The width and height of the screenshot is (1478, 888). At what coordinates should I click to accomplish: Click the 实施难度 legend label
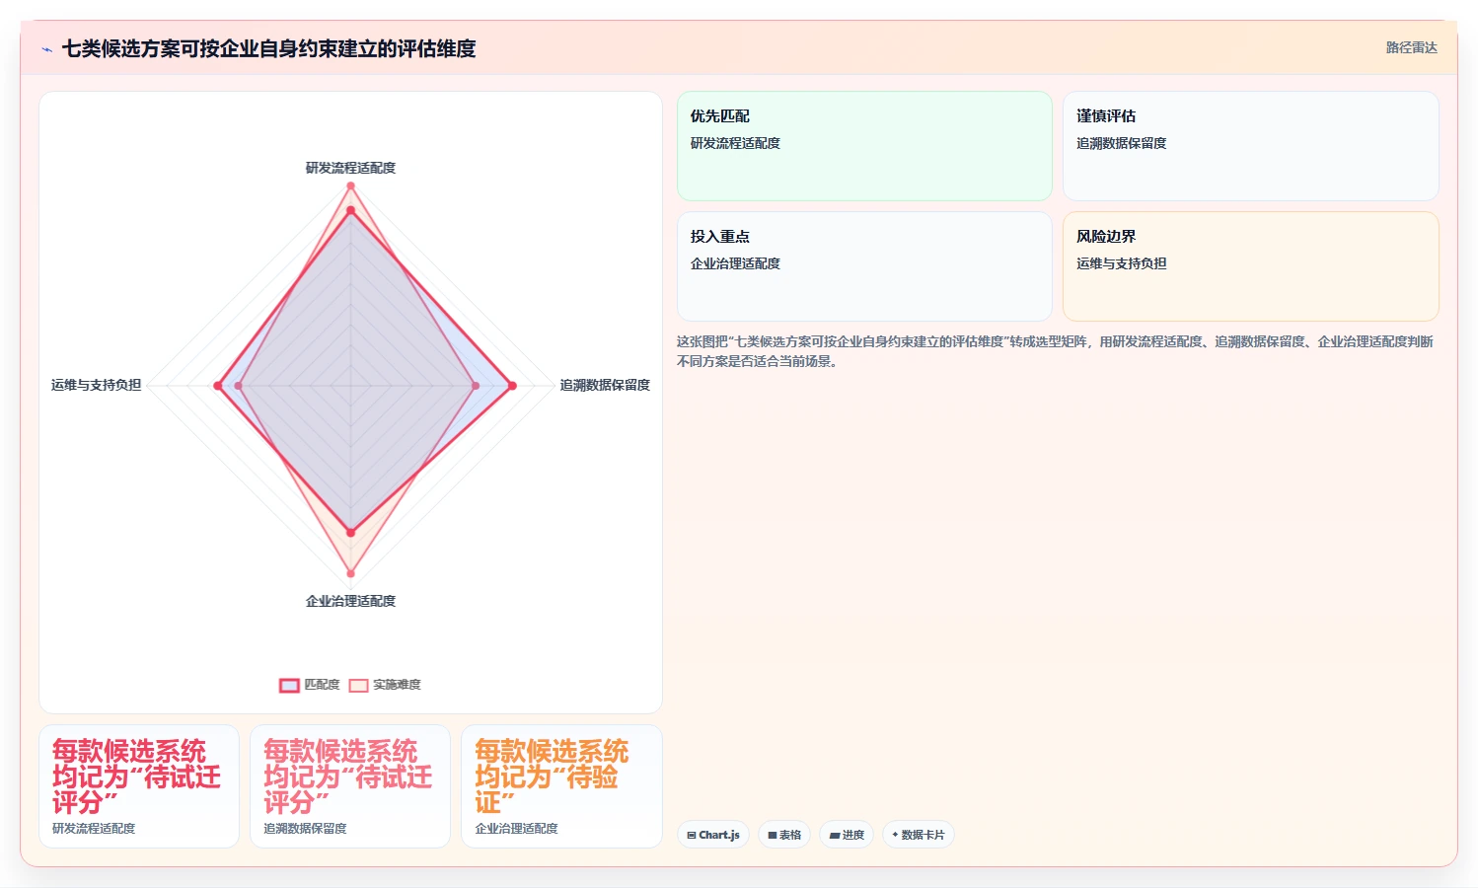(x=397, y=685)
